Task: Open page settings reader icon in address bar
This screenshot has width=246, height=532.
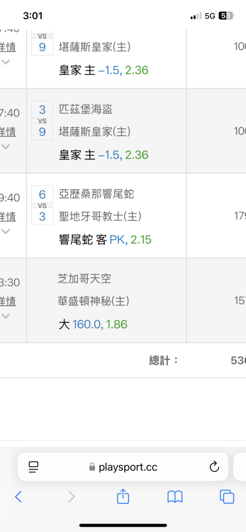Action: (x=34, y=467)
